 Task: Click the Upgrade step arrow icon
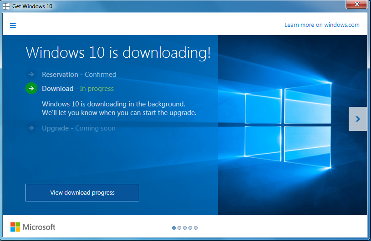click(x=31, y=128)
